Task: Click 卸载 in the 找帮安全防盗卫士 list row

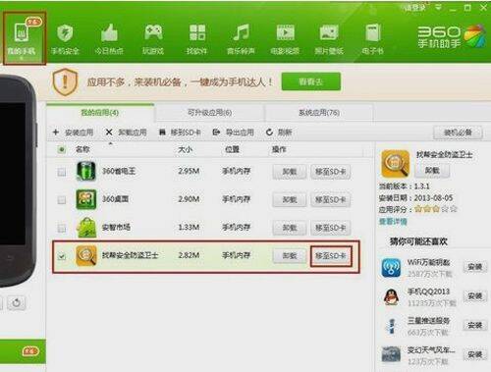Action: [290, 256]
